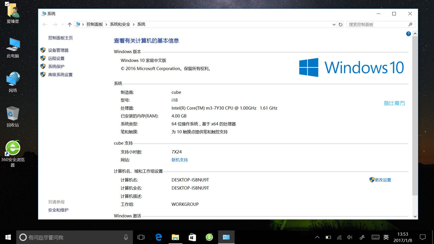Click Control Panel in breadcrumb
Image resolution: width=434 pixels, height=244 pixels.
[x=95, y=24]
